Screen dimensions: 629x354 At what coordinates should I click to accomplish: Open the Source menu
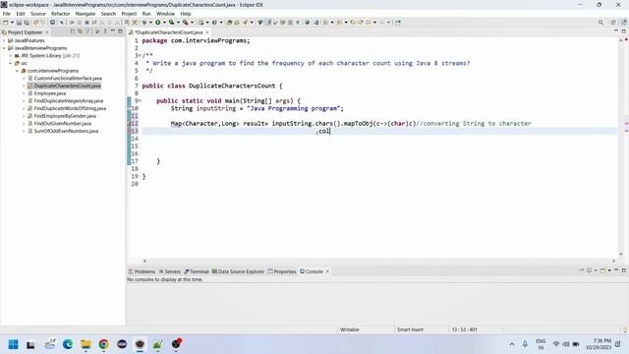pos(38,14)
